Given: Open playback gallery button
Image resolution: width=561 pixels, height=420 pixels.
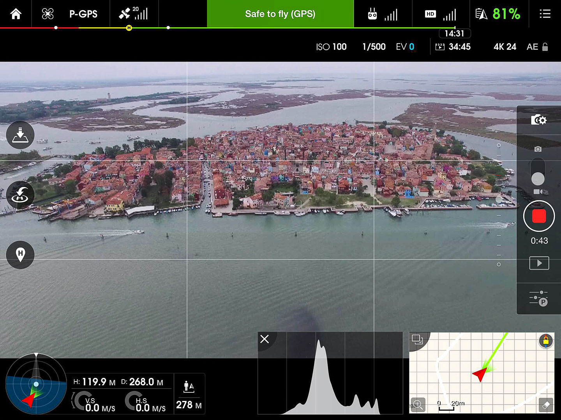Looking at the screenshot, I should (539, 263).
